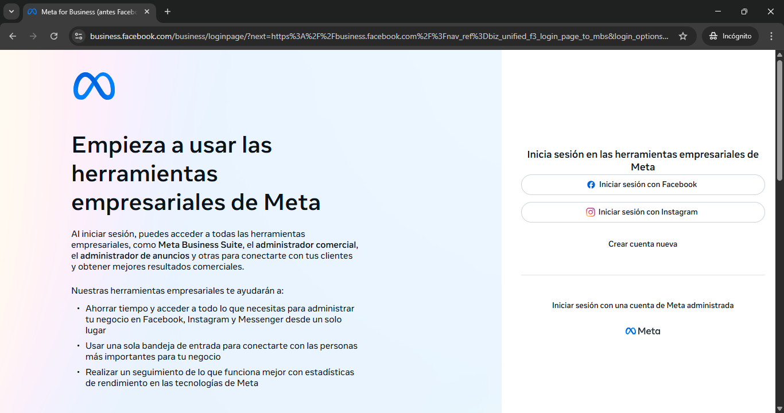Click the bold text administrador de anuncios
Viewport: 784px width, 413px height.
point(135,256)
